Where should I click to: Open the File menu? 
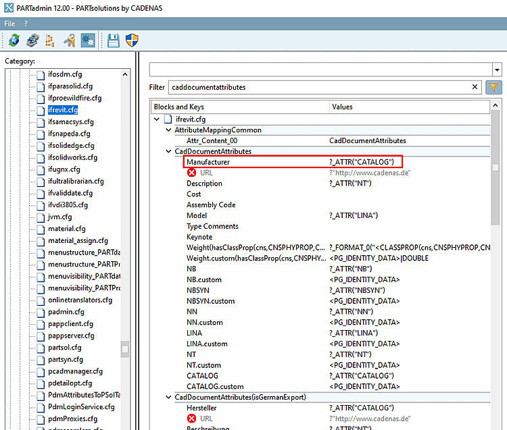11,23
